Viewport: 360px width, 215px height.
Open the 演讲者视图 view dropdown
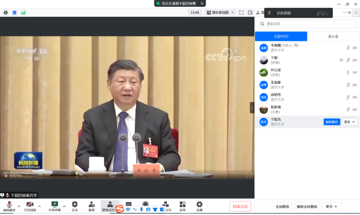point(220,13)
